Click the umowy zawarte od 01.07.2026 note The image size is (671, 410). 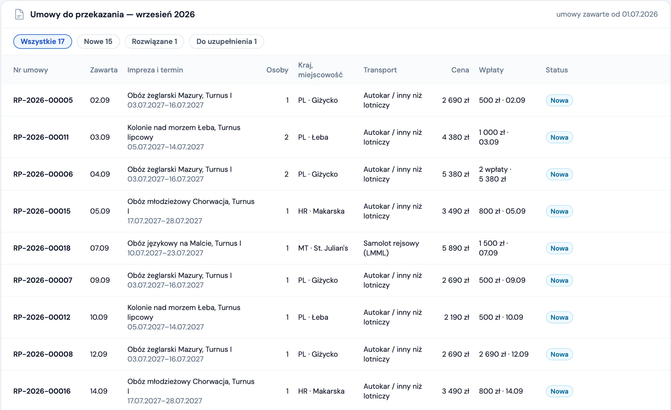point(607,14)
